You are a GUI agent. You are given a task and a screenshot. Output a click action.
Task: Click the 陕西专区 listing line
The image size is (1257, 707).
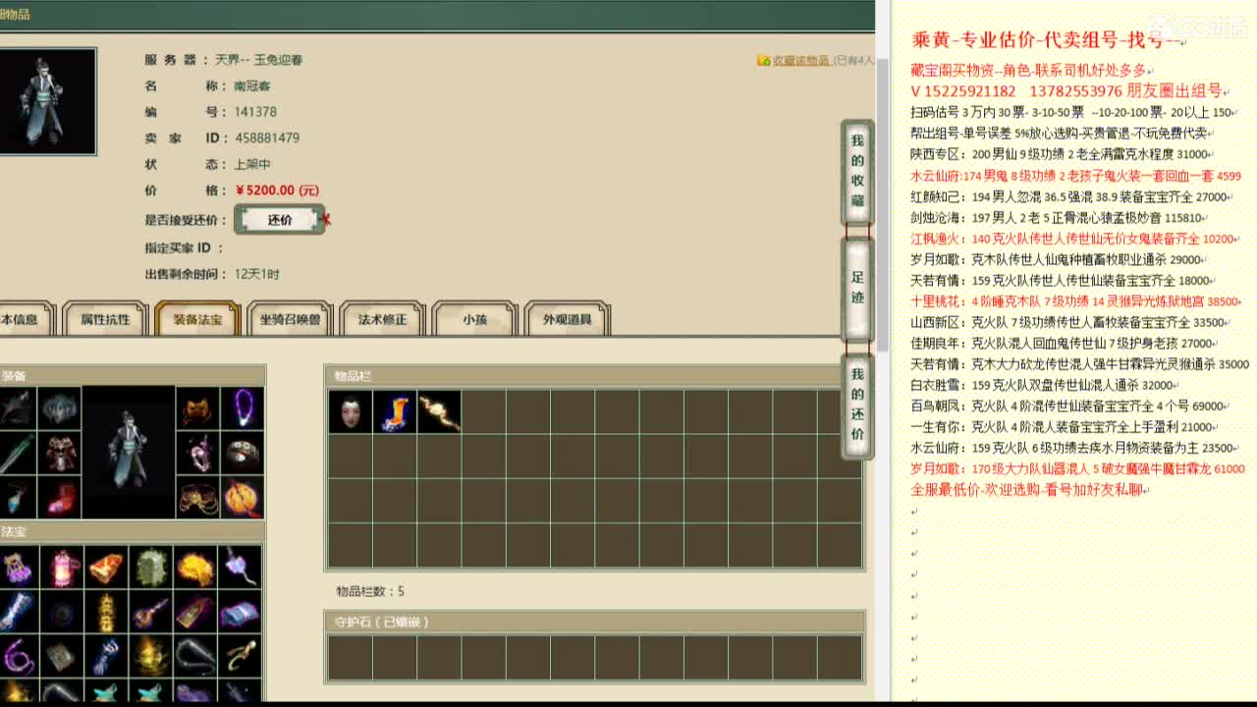[x=1060, y=154]
